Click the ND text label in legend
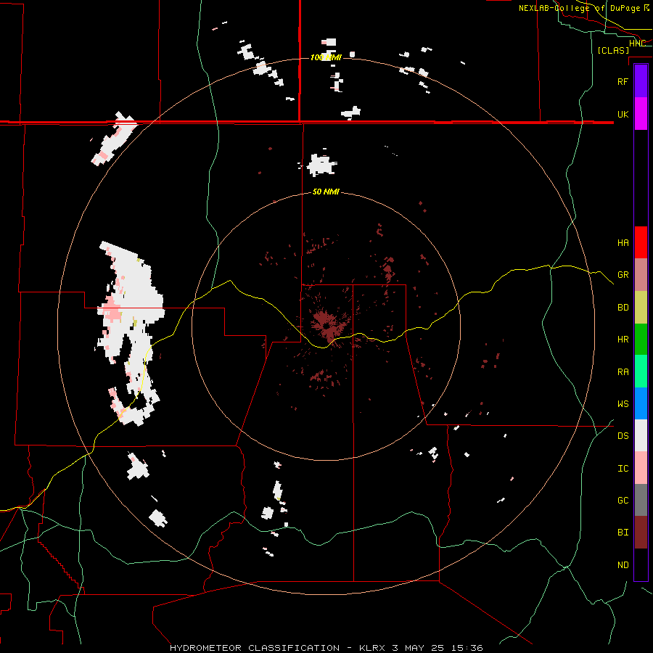The image size is (653, 653). pos(623,564)
